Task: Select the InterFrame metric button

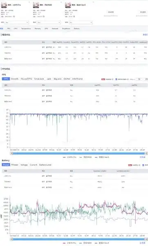Action: pos(77,79)
